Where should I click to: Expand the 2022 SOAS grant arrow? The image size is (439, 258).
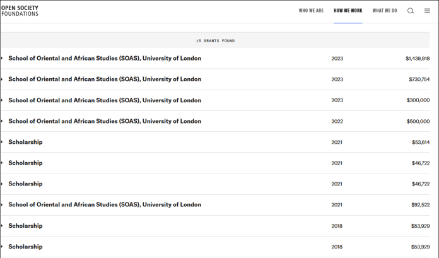click(x=2, y=121)
